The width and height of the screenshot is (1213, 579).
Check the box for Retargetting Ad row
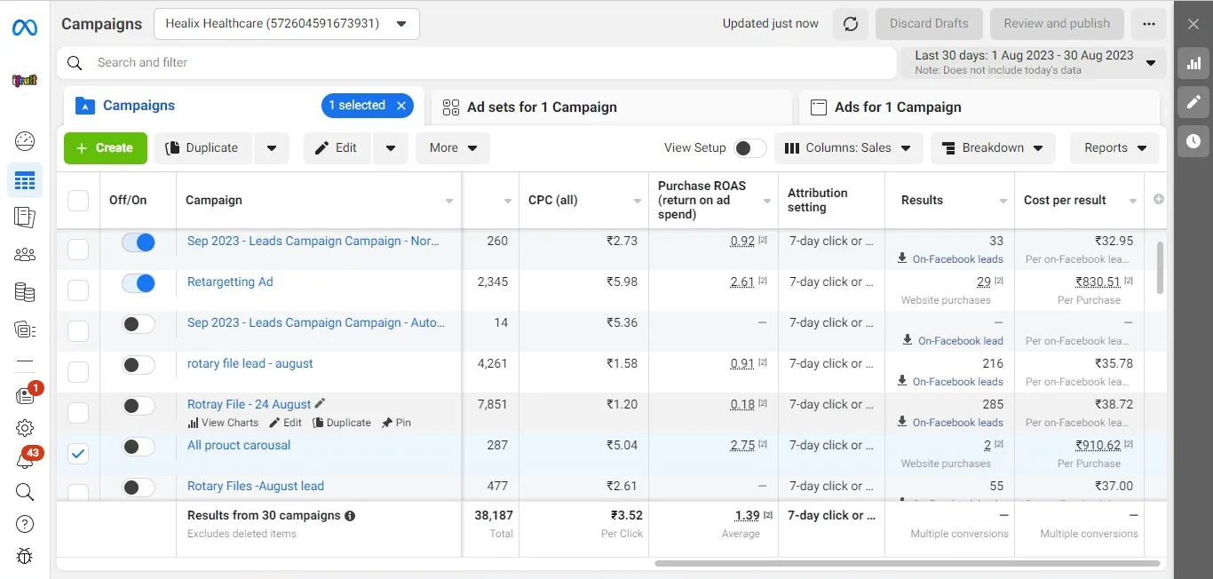[78, 290]
